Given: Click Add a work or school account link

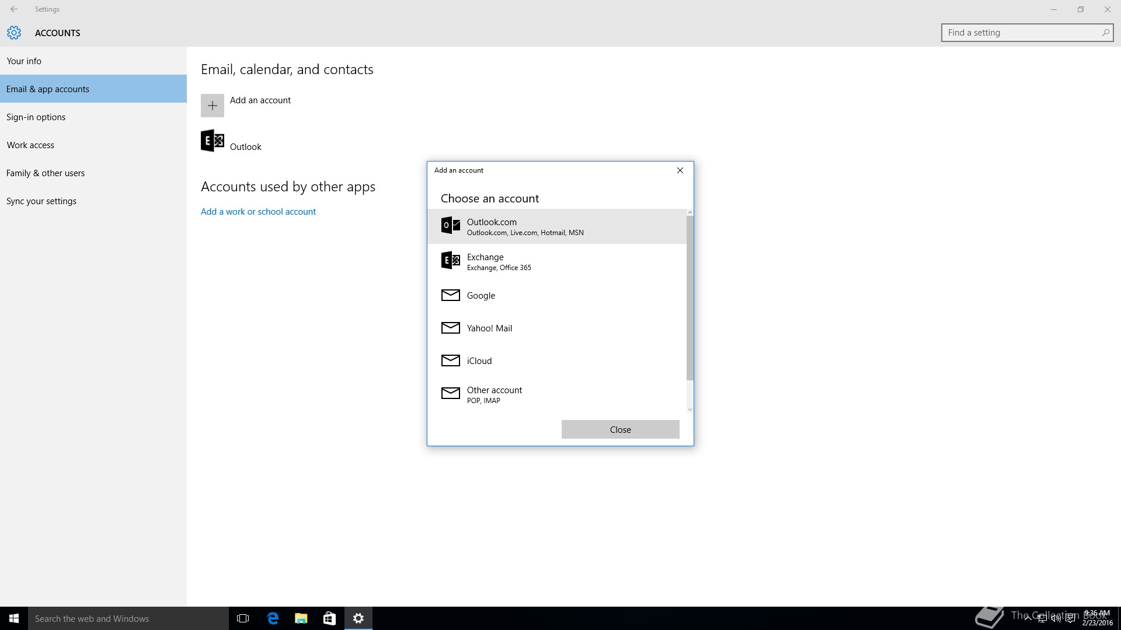Looking at the screenshot, I should pos(258,211).
